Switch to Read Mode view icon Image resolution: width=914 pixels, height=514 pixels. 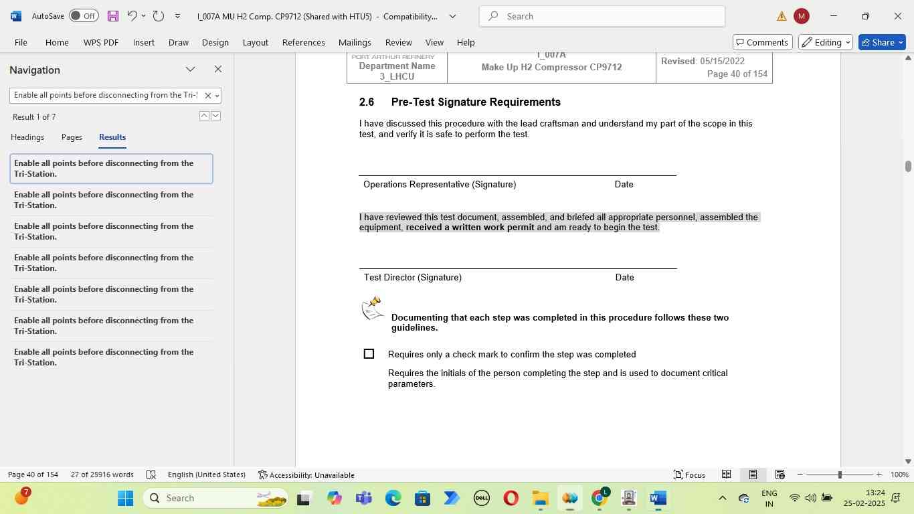726,475
